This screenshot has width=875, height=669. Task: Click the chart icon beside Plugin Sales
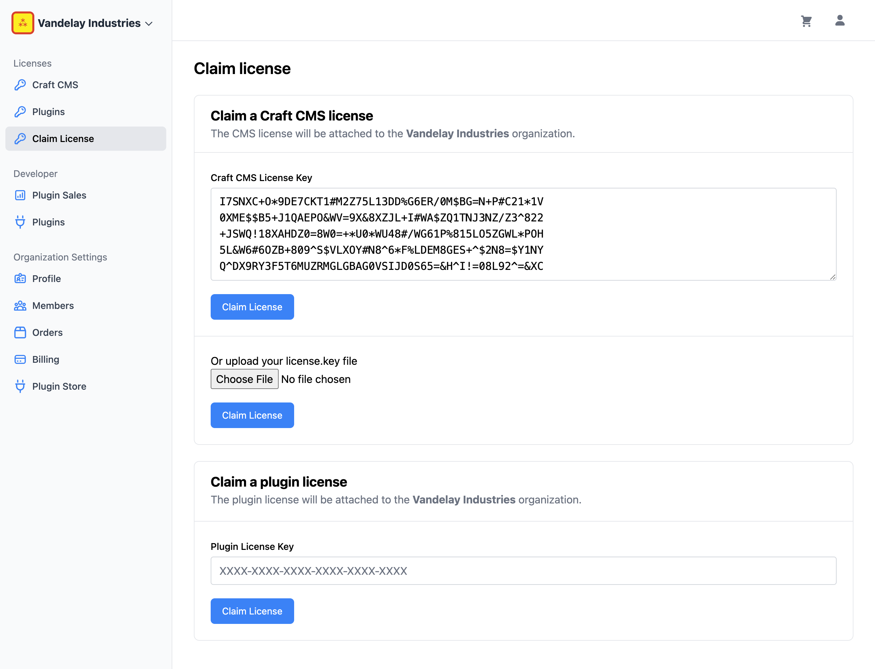click(x=20, y=195)
